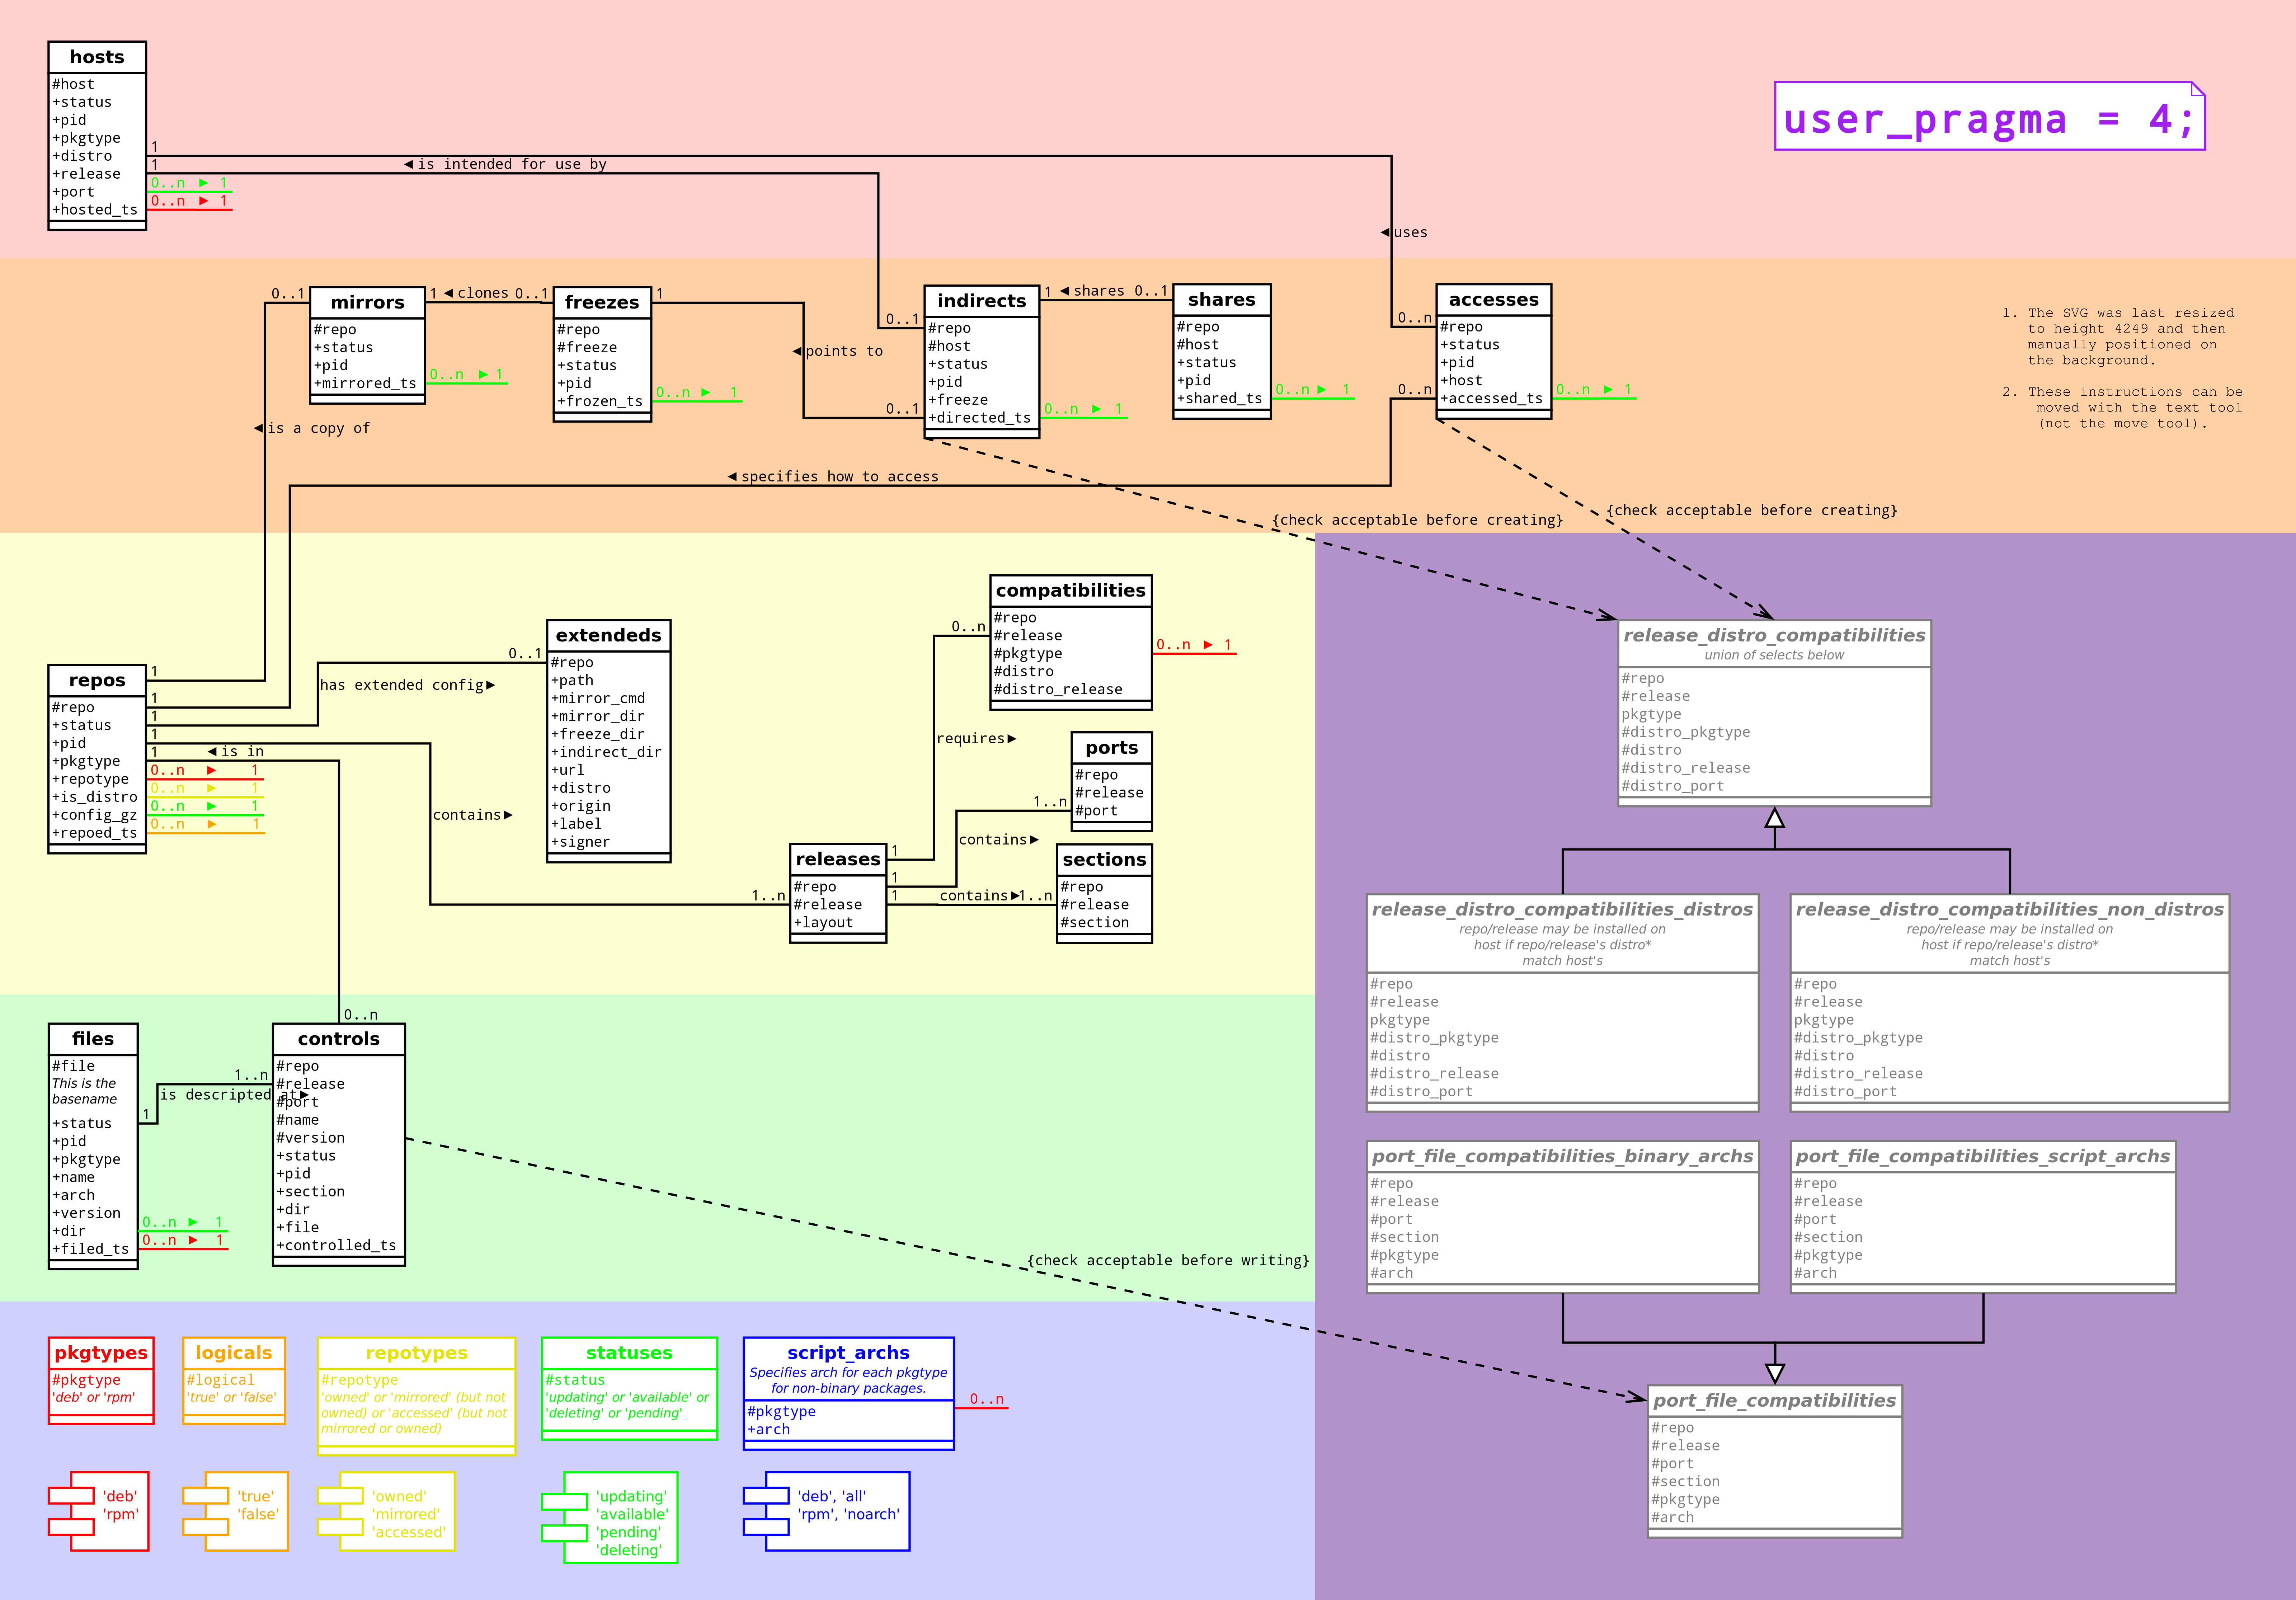Select the orange logicals table title
Viewport: 2296px width, 1600px height.
(234, 1353)
